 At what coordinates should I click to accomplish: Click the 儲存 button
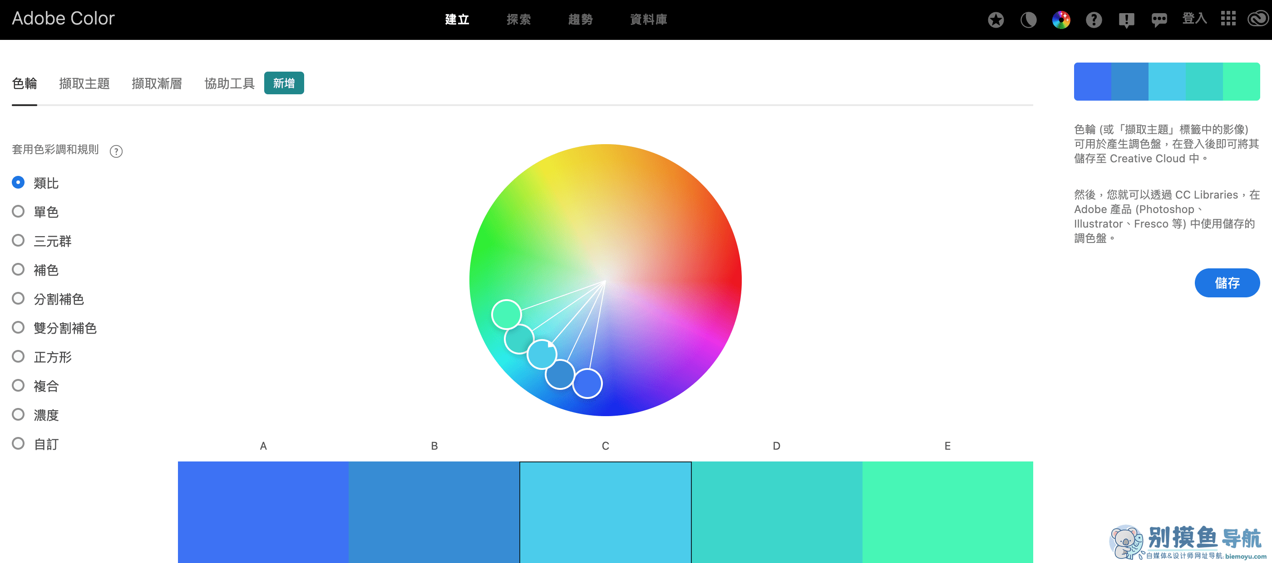click(x=1227, y=283)
